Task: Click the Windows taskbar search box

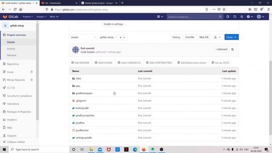Action: tap(39, 149)
